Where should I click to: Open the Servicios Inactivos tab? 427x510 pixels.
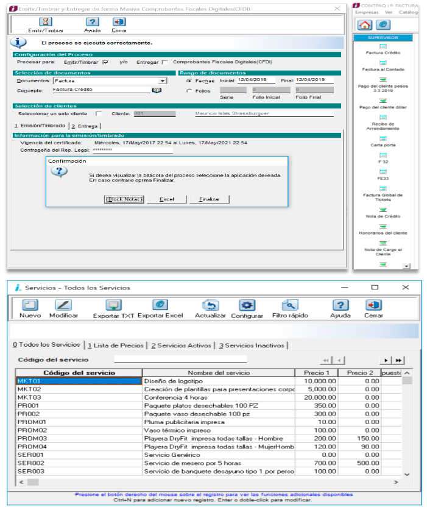pyautogui.click(x=252, y=345)
